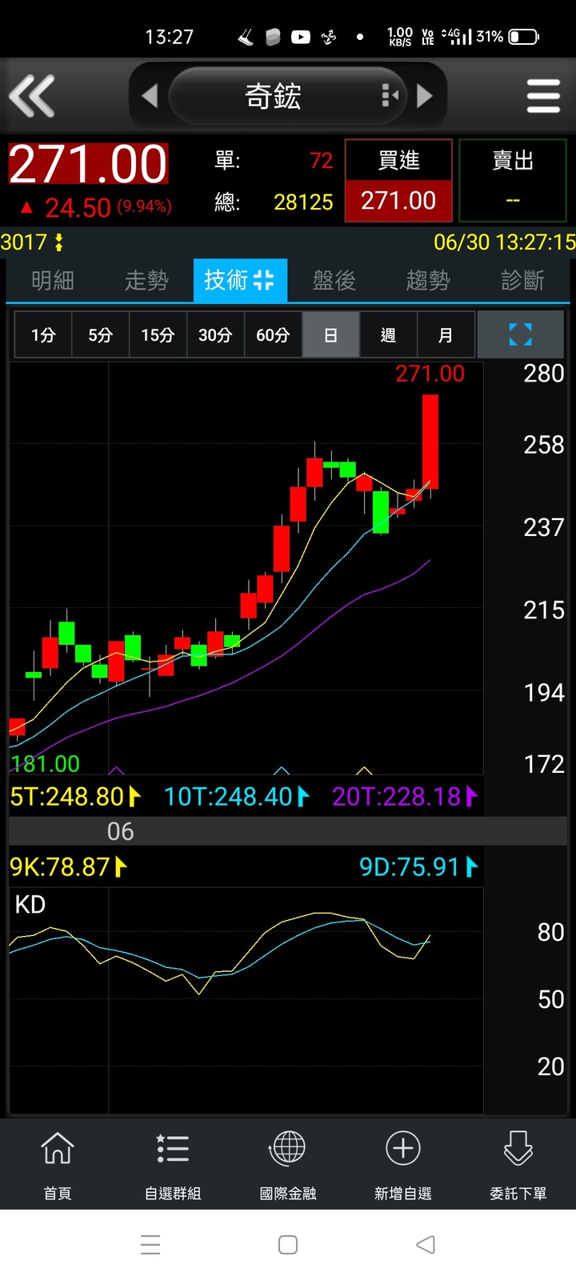
Task: Expand chart to fullscreen
Action: pyautogui.click(x=520, y=334)
